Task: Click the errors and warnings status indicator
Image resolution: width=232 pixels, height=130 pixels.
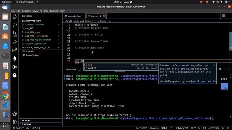Action: click(36, 128)
